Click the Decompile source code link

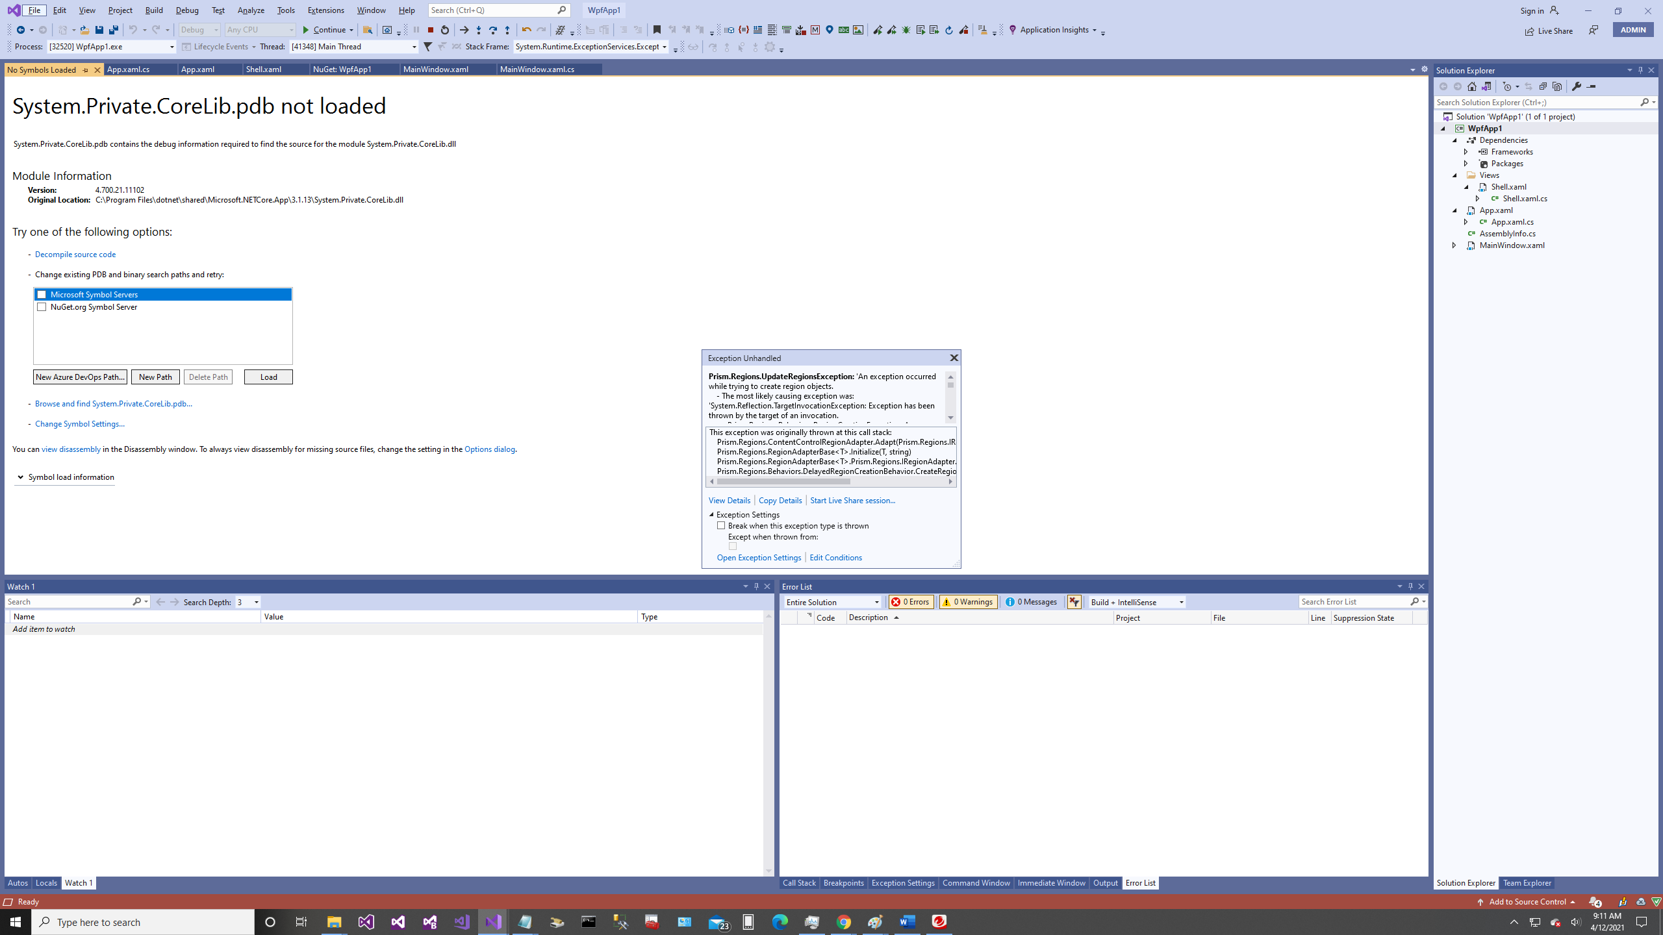[75, 254]
